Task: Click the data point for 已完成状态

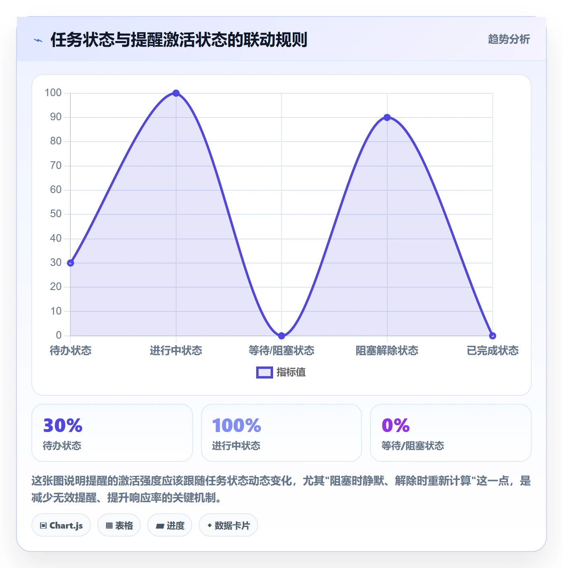Action: pyautogui.click(x=493, y=335)
